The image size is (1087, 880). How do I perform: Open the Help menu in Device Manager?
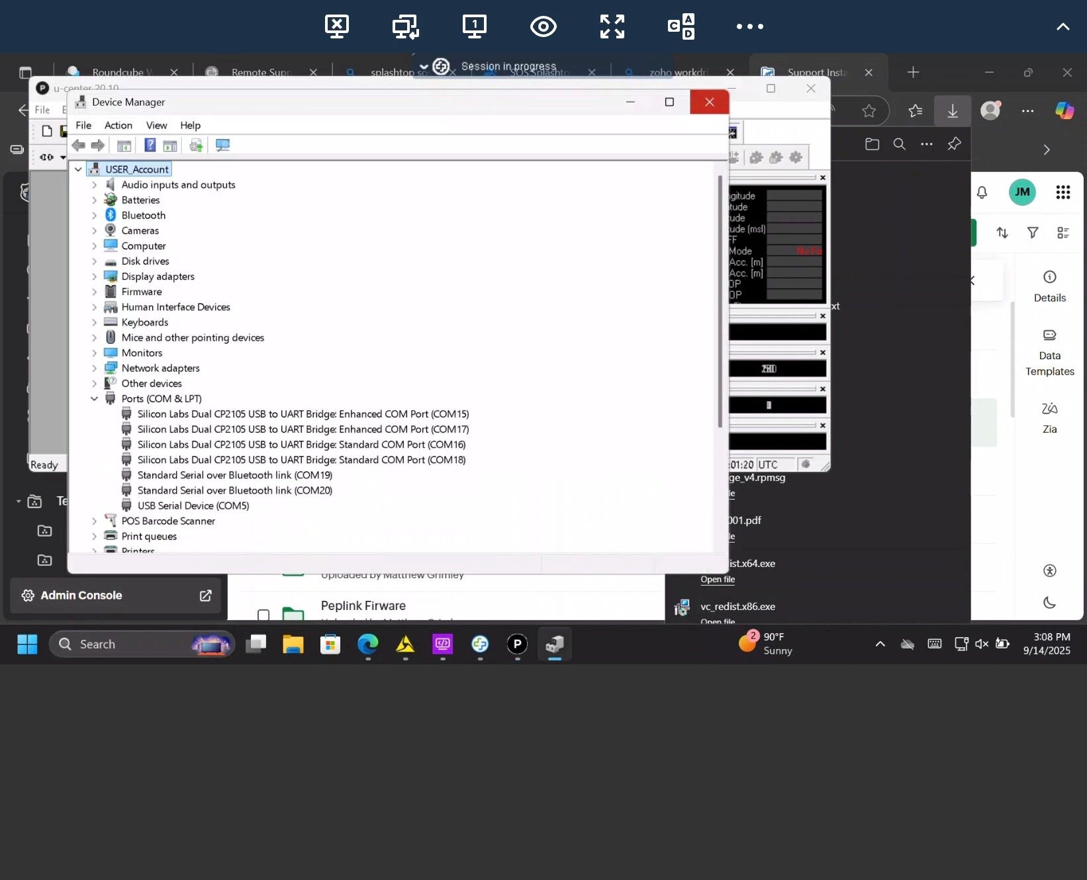click(190, 126)
